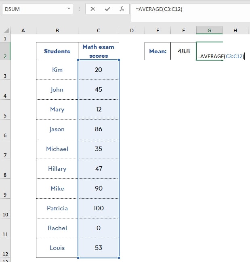Select column C header
Viewport: 250px width, 262px height.
click(x=99, y=30)
